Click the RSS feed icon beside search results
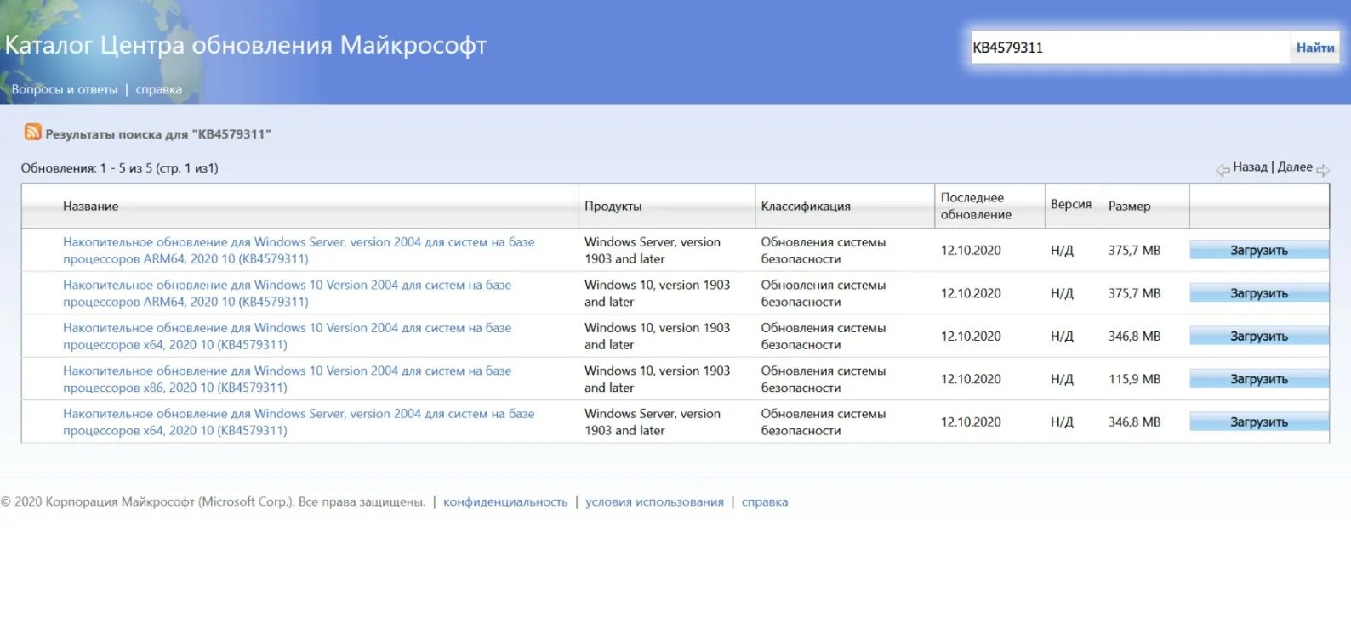The height and width of the screenshot is (634, 1351). [x=32, y=132]
